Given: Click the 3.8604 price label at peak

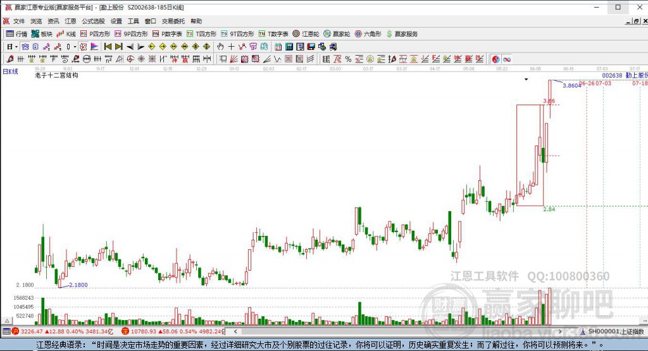Looking at the screenshot, I should tap(571, 85).
